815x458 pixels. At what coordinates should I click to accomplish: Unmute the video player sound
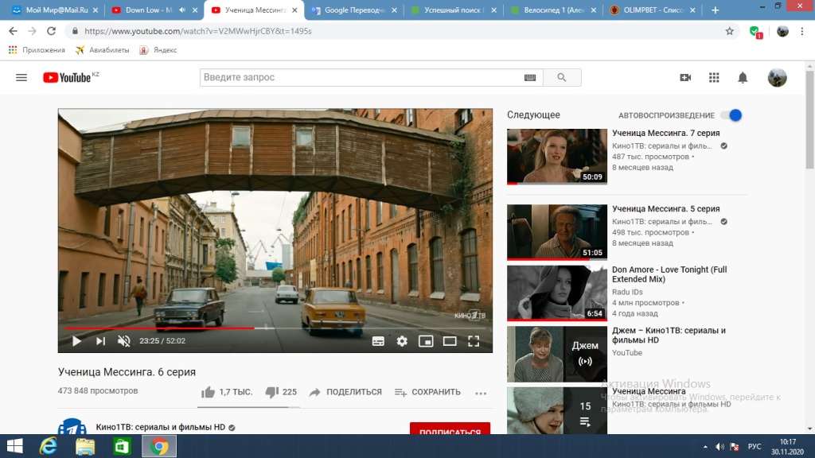[123, 341]
